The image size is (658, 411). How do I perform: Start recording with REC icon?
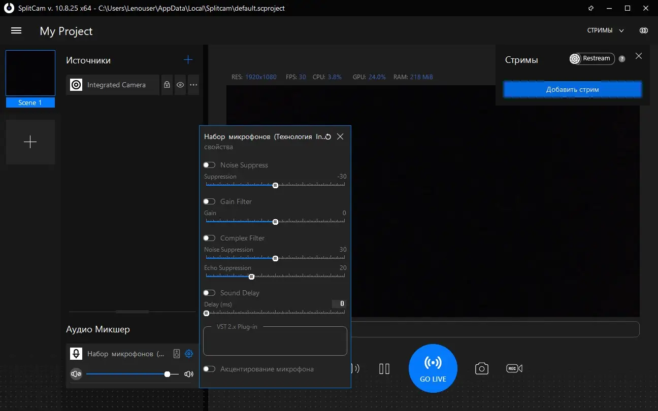(514, 368)
